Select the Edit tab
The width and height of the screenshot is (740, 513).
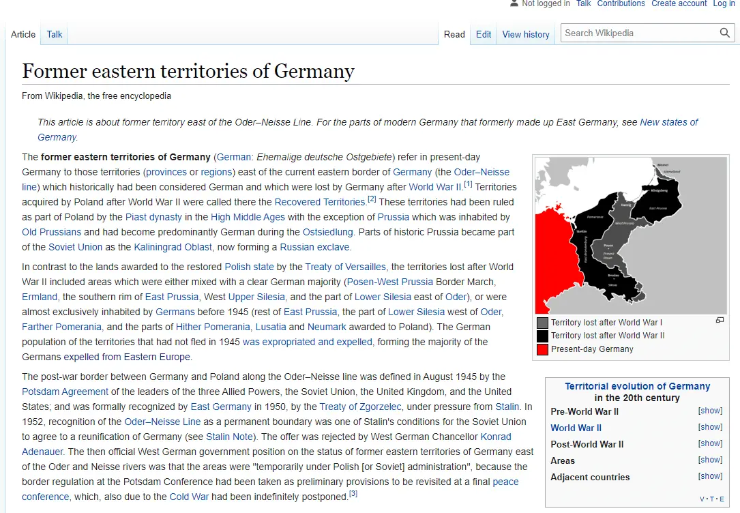[484, 34]
